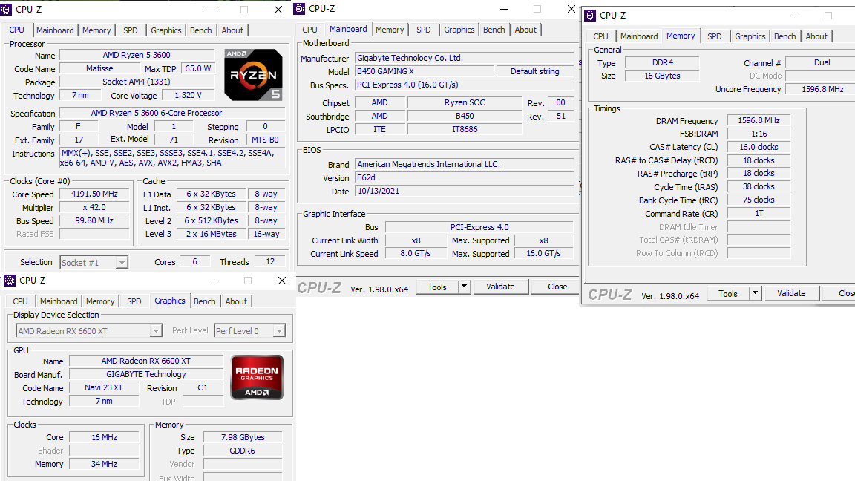Click the B450 GAMING X model field
The image size is (855, 481).
coord(425,71)
